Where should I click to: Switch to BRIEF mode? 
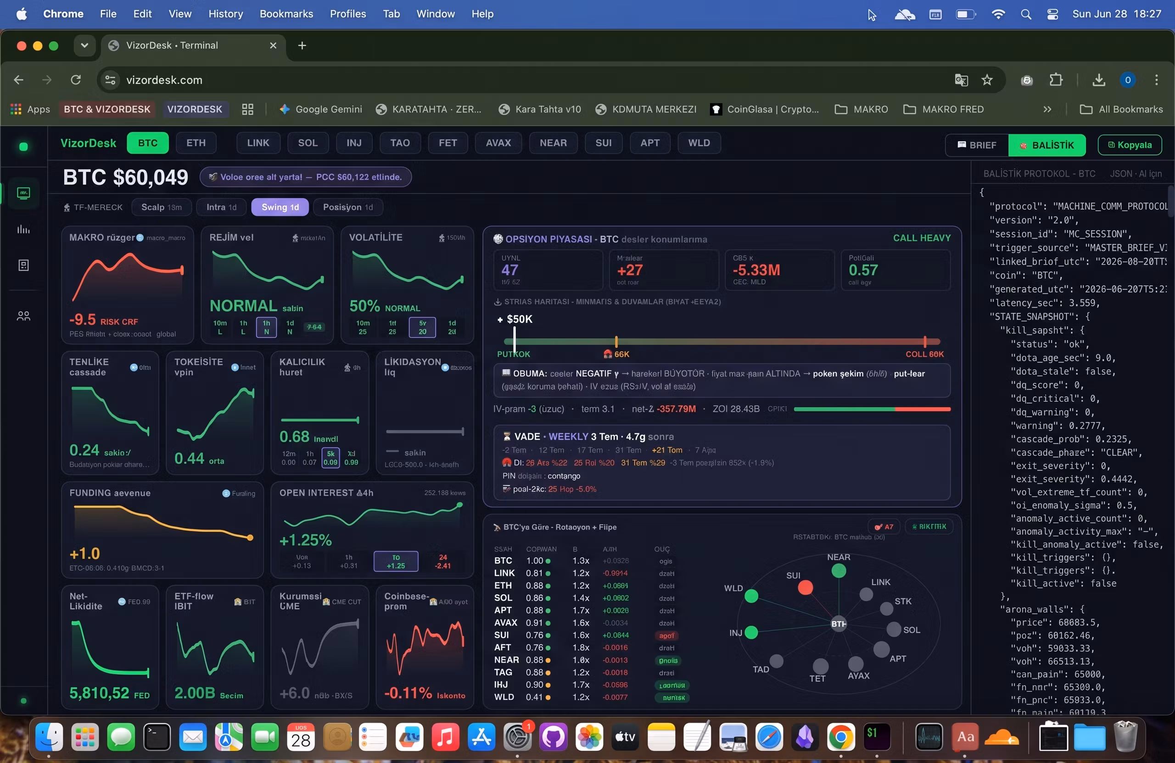pyautogui.click(x=977, y=145)
